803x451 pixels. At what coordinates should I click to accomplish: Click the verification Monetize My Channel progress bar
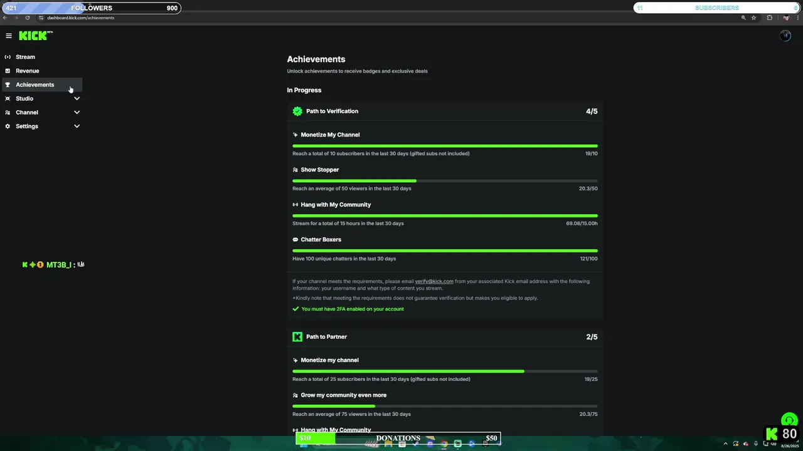[445, 146]
